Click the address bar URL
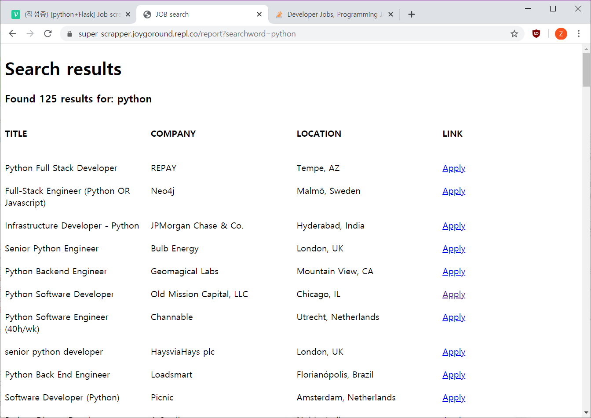Screen dimensions: 591x418 point(187,34)
